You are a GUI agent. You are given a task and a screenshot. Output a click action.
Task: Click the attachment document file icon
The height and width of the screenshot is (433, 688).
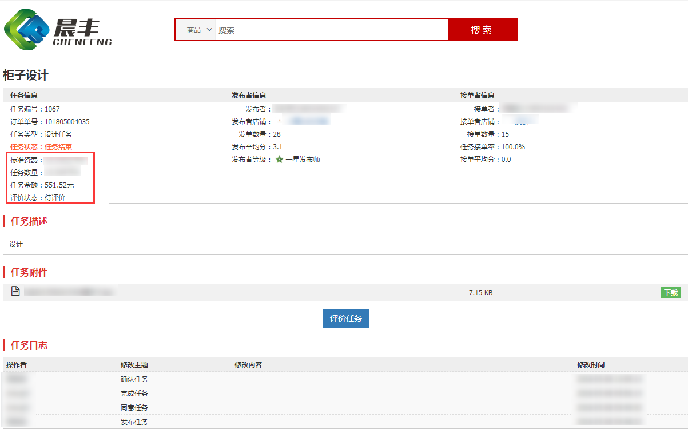tap(16, 292)
